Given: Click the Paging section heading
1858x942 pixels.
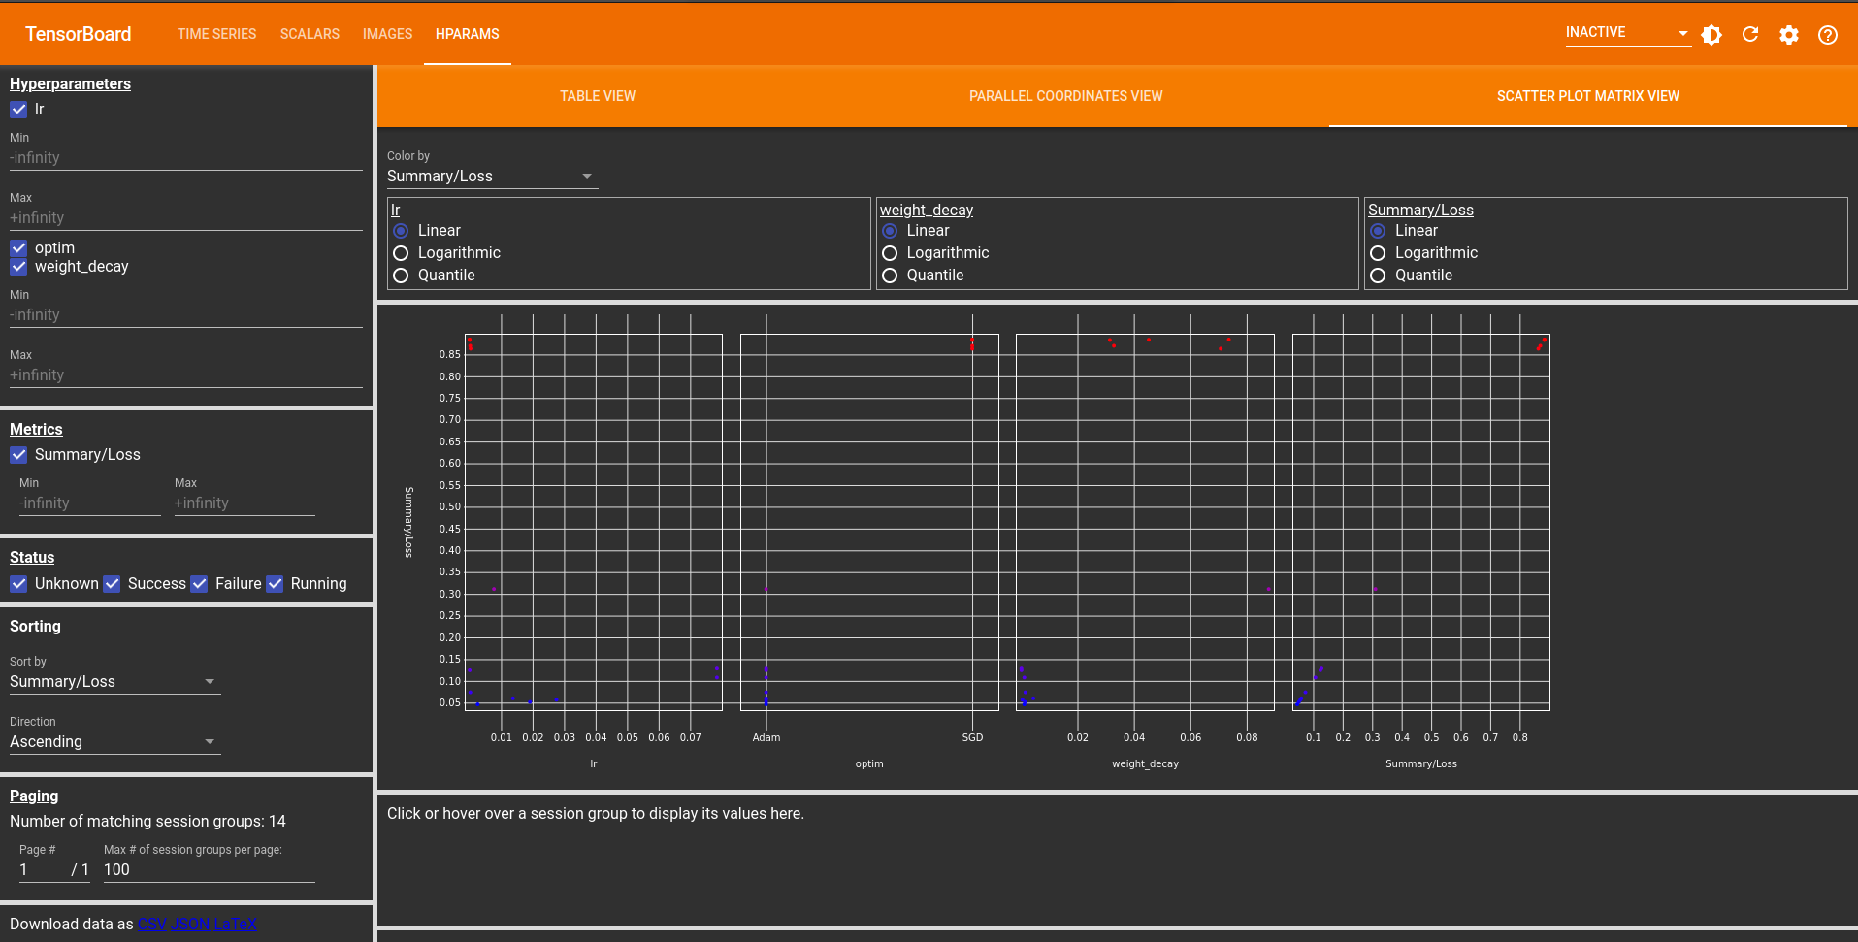Looking at the screenshot, I should [x=34, y=796].
